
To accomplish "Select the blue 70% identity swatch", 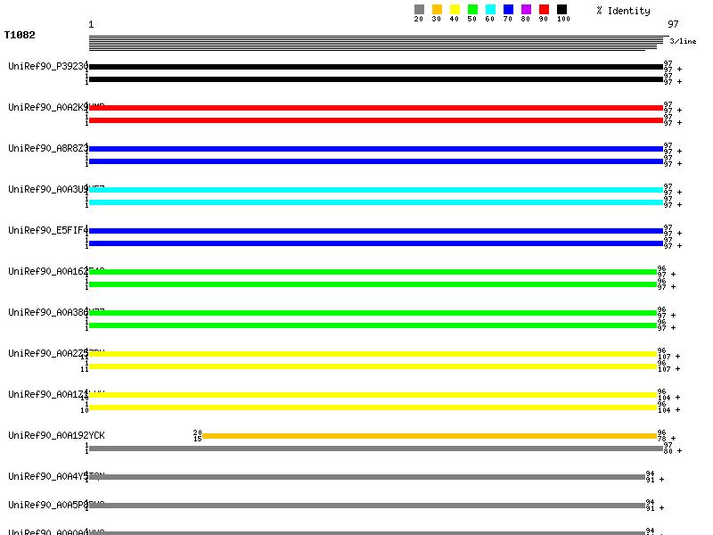I will pyautogui.click(x=508, y=10).
